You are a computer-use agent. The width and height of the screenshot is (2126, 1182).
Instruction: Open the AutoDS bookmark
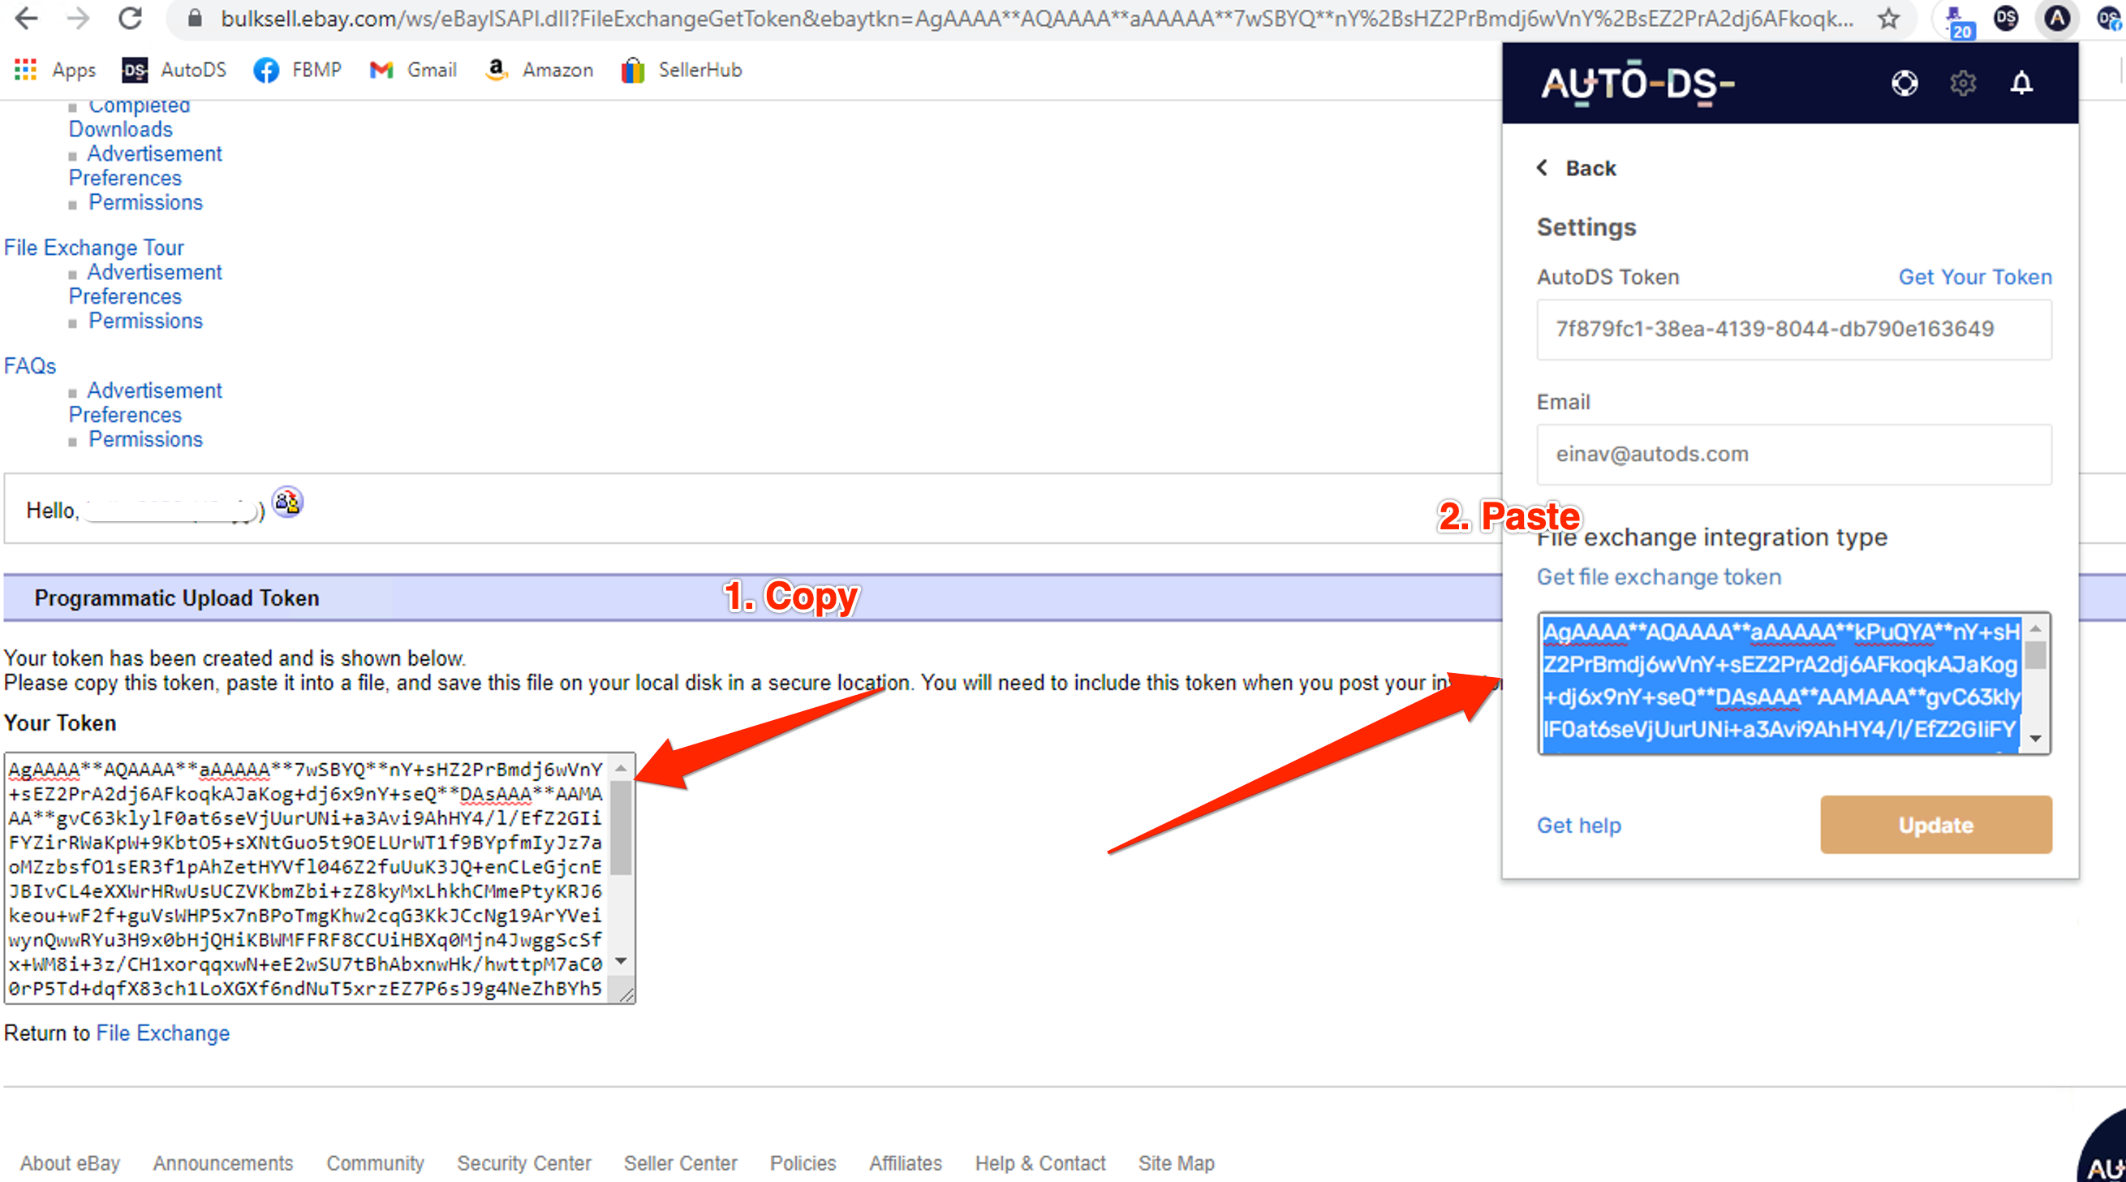point(174,70)
